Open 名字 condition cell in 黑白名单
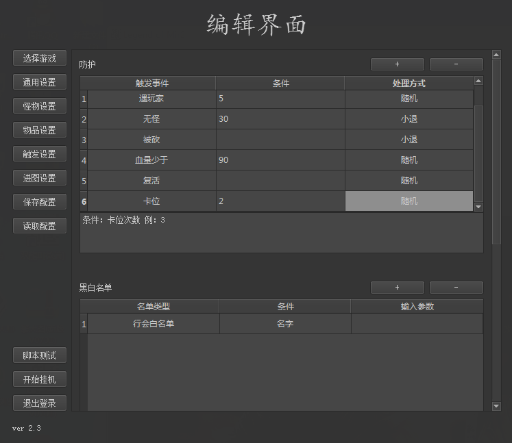Viewport: 512px width, 443px height. (285, 324)
